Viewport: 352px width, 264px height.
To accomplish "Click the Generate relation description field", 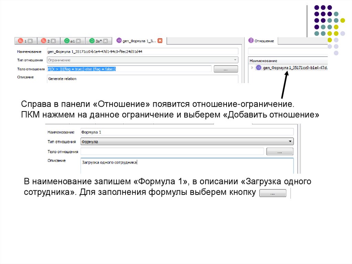I will (143, 79).
